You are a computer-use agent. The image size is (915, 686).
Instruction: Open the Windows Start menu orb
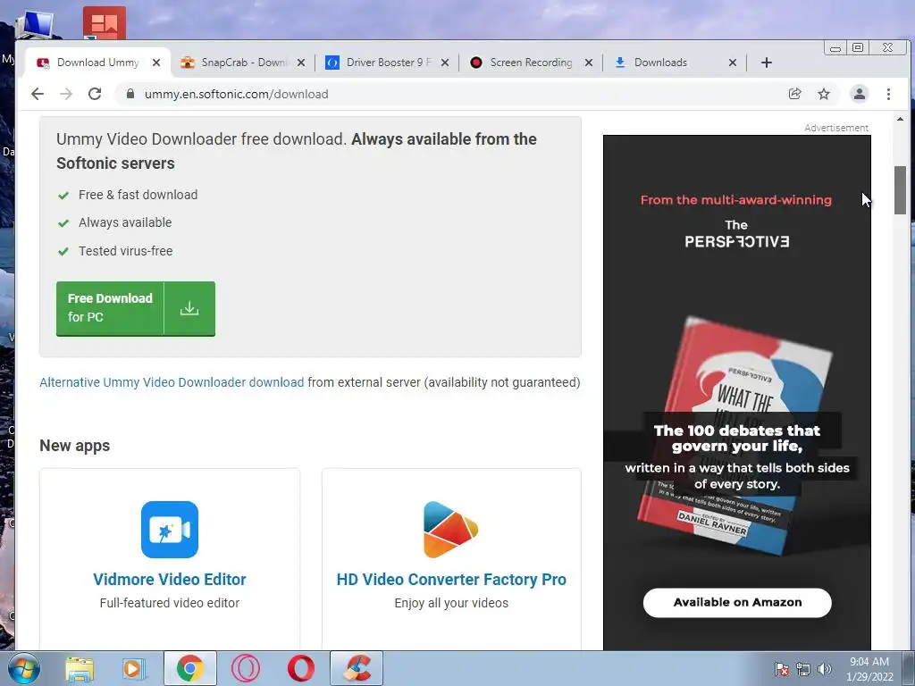tap(22, 668)
